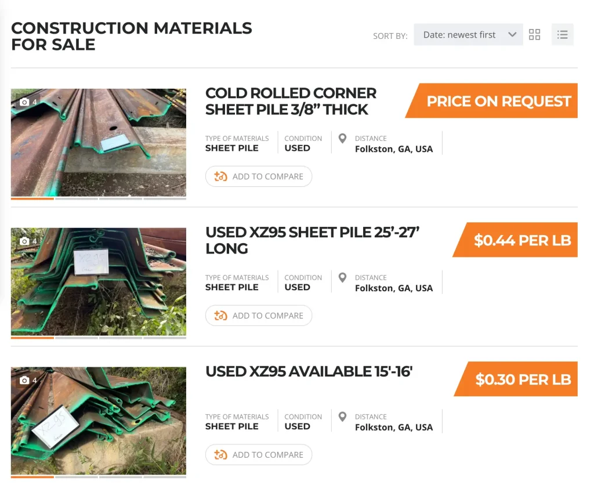This screenshot has width=594, height=485.
Task: Open the COLD ROLLED CORNER SHEET PILE listing
Action: 291,101
